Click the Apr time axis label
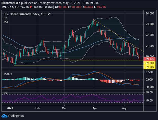This screenshot has height=120, width=158. coord(95,108)
